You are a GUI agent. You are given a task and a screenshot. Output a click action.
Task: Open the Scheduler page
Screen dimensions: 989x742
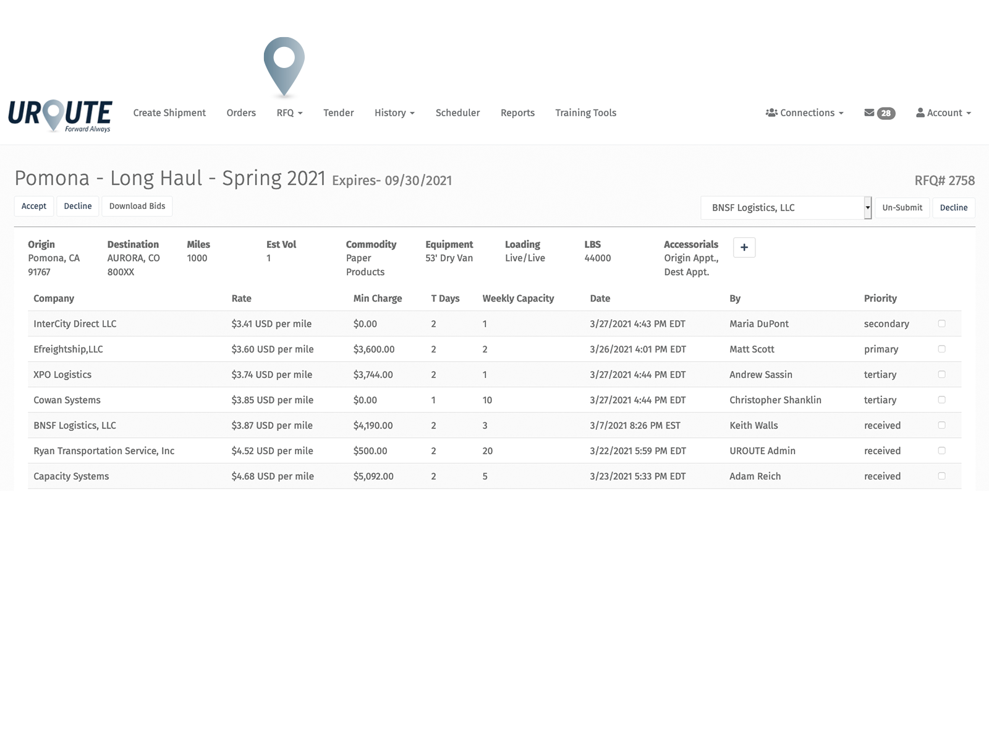coord(457,113)
